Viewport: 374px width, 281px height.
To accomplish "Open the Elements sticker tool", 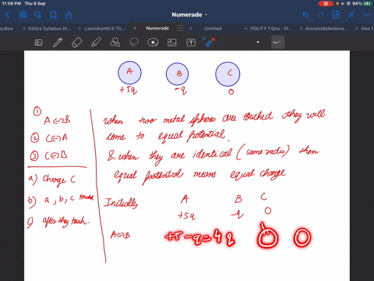I will coord(153,42).
